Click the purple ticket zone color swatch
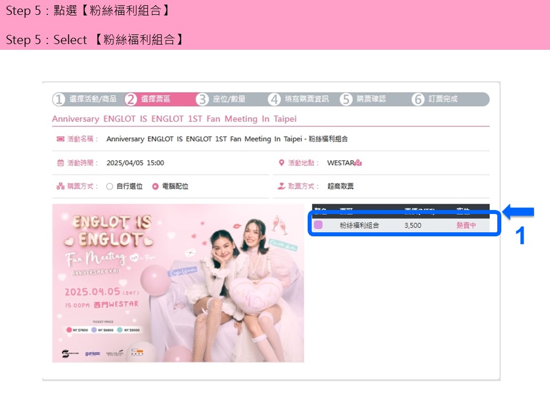This screenshot has width=550, height=412. [318, 225]
